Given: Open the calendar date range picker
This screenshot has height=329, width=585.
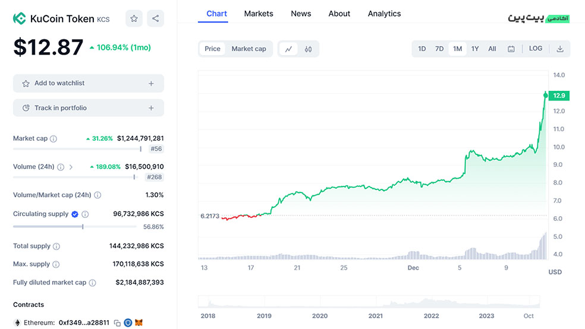Looking at the screenshot, I should tap(511, 49).
